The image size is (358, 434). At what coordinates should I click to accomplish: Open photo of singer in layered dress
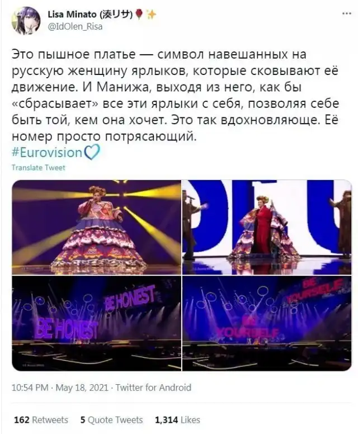point(97,227)
